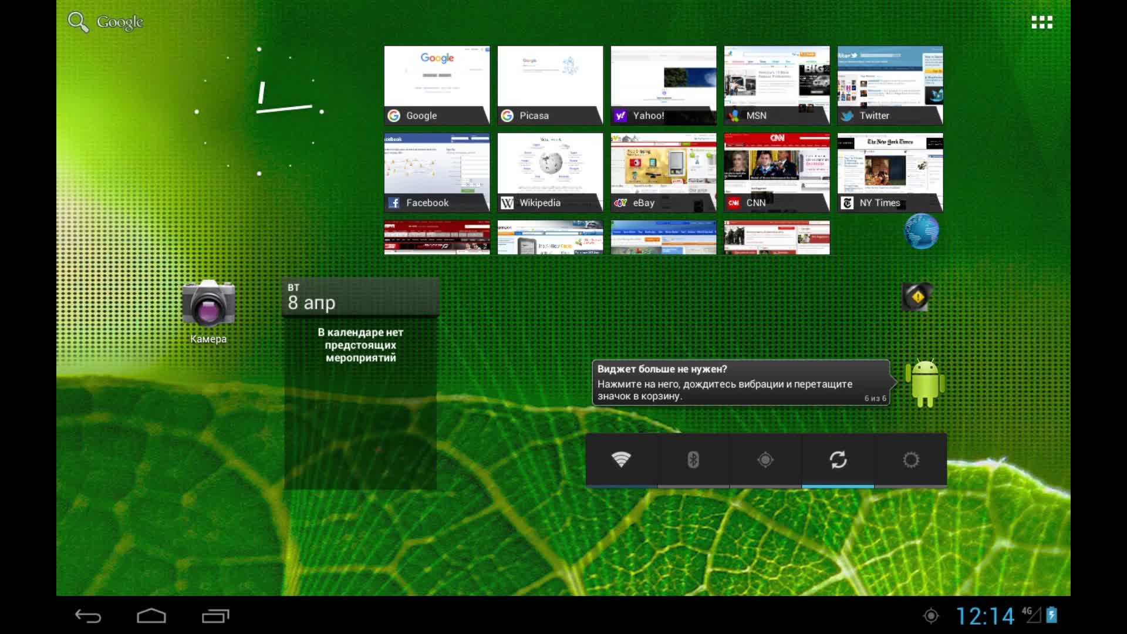Screen dimensions: 1127x634
Task: Open the all apps grid
Action: [1042, 22]
